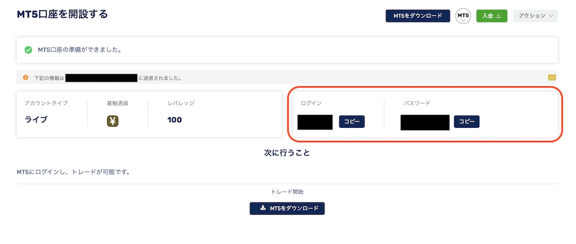This screenshot has height=244, width=576.
Task: Click the green 入金 deposit button
Action: [491, 16]
